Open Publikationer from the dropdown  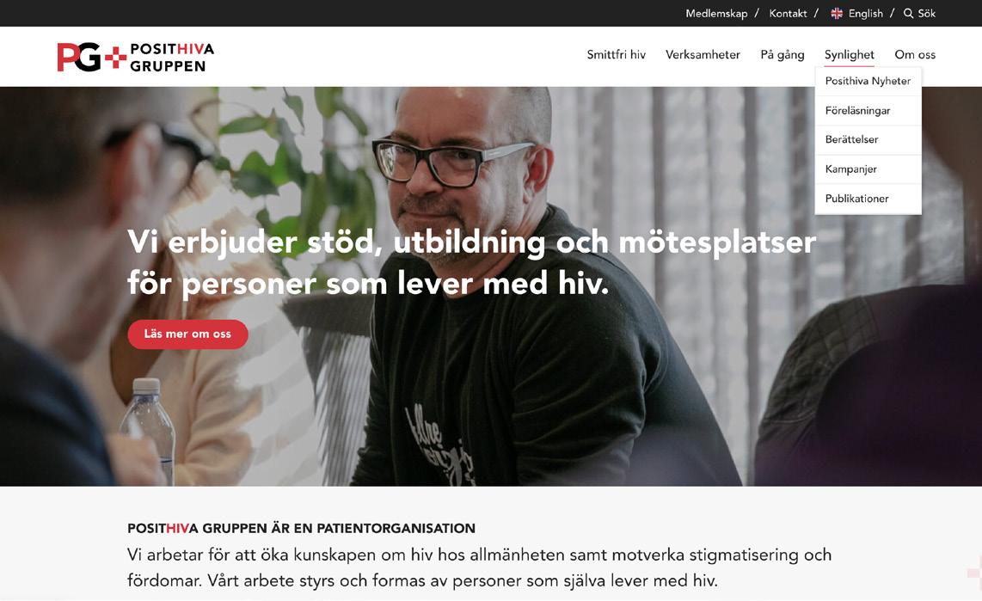click(x=868, y=199)
